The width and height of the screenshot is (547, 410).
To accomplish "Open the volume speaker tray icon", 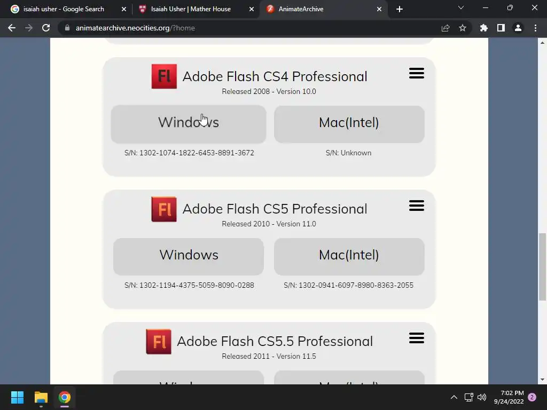I will [482, 397].
